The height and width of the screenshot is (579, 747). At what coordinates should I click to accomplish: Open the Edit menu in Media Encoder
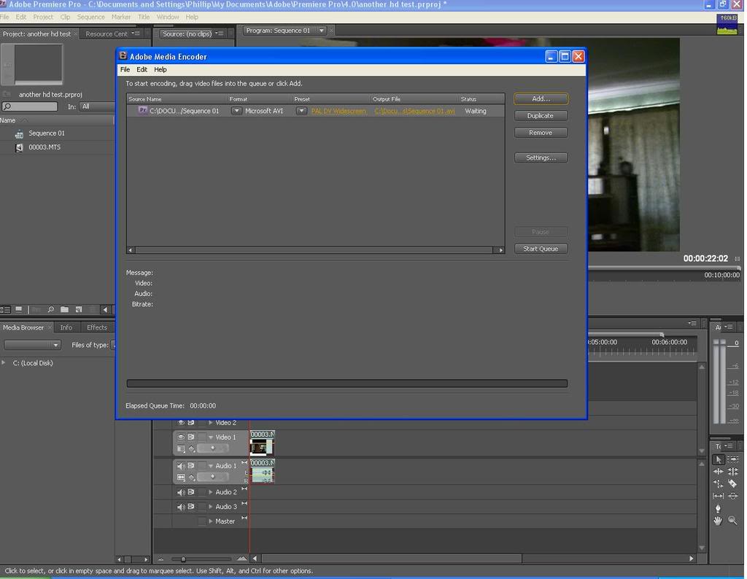[142, 69]
